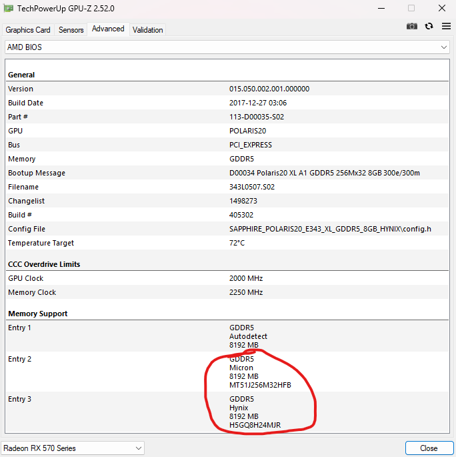Click the Close button
Screen dimensions: 456x457
pyautogui.click(x=429, y=448)
